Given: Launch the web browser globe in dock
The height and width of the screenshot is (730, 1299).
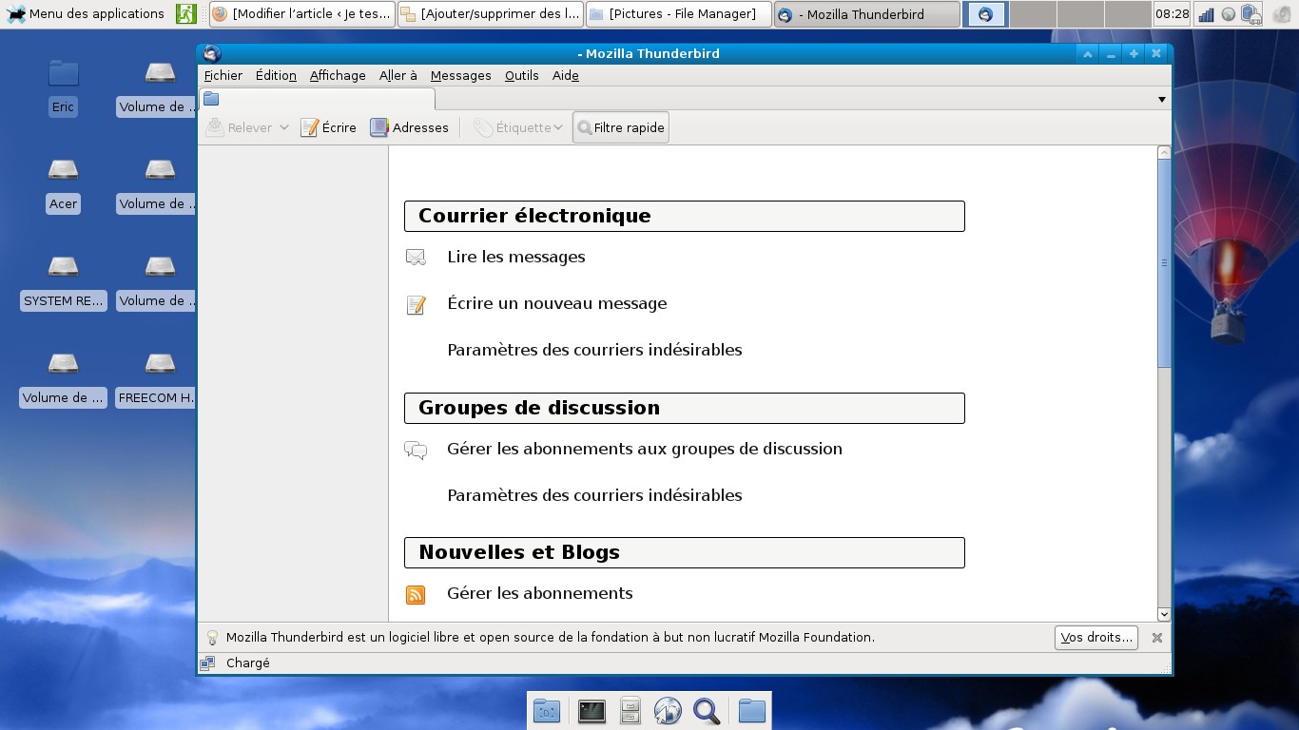Looking at the screenshot, I should pyautogui.click(x=668, y=710).
